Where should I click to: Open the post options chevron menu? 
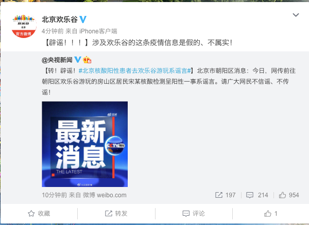296,15
